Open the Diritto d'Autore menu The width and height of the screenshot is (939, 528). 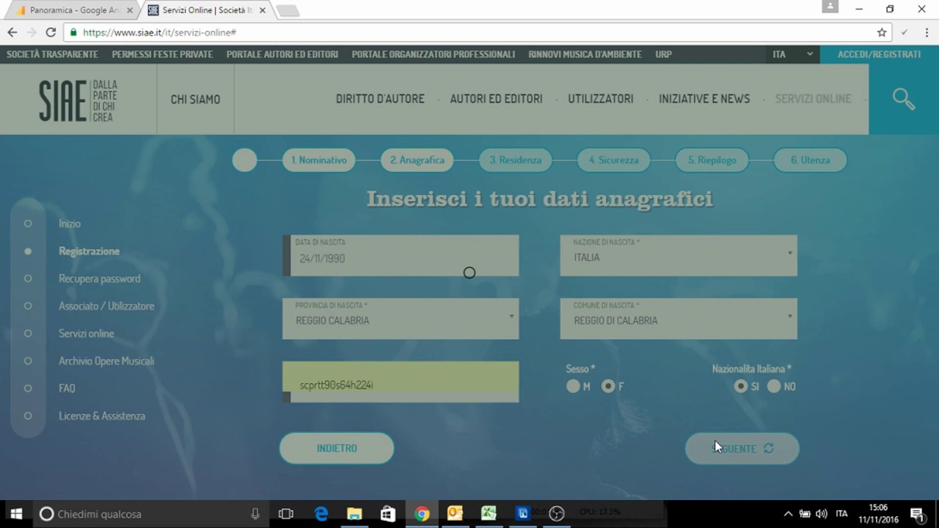point(380,99)
